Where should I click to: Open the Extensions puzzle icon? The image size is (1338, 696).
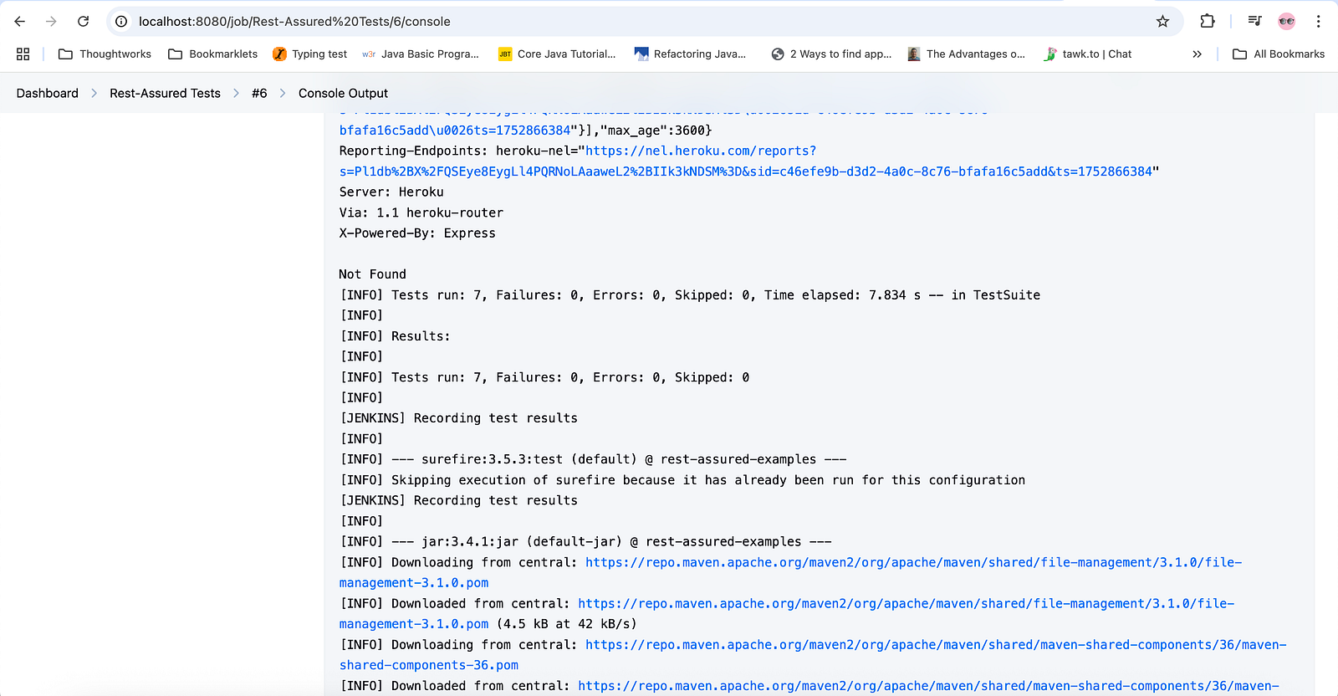tap(1208, 22)
